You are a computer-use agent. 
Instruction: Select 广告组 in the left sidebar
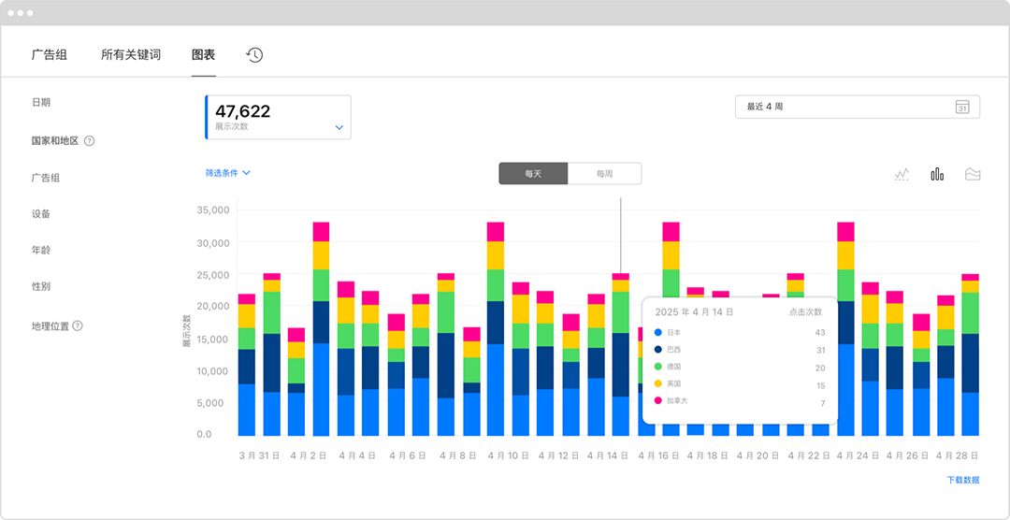pos(45,177)
